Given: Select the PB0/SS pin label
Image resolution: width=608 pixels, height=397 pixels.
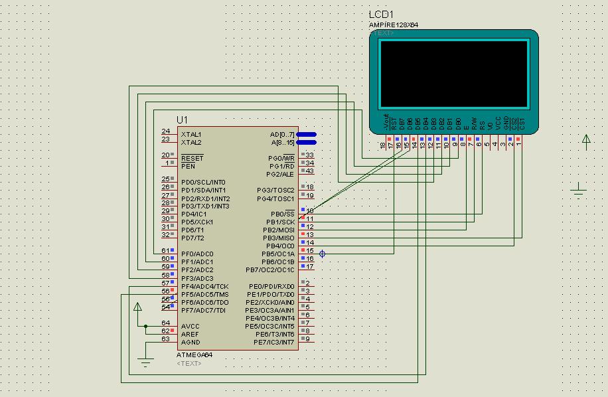Looking at the screenshot, I should click(282, 214).
